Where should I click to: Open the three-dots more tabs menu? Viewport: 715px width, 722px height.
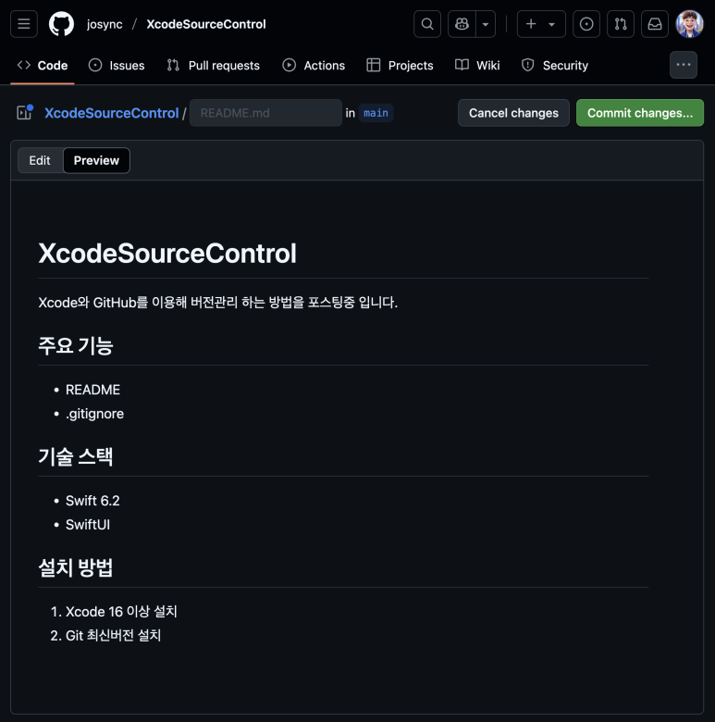684,65
